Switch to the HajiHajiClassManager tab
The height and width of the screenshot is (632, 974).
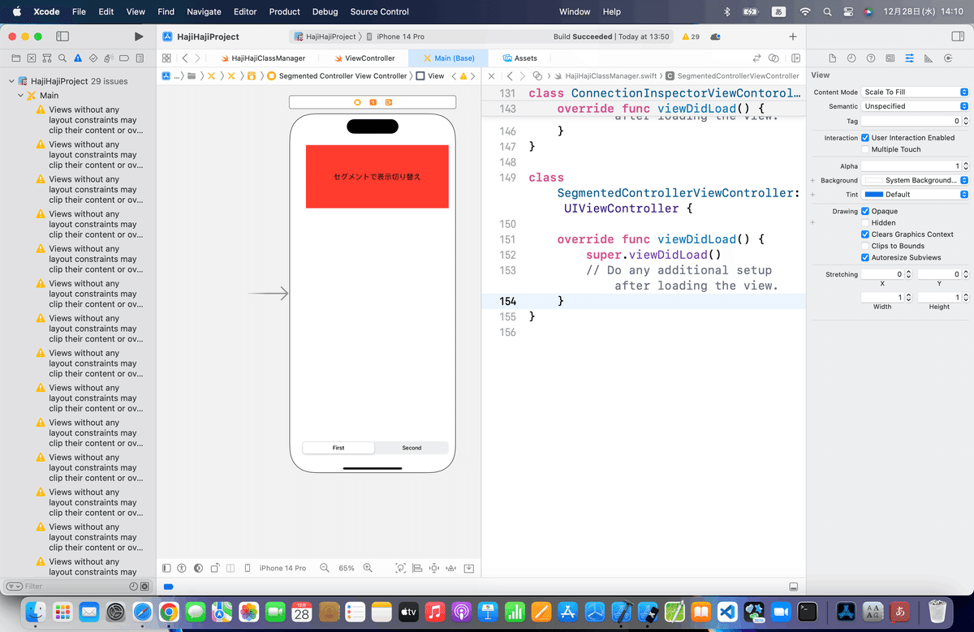click(x=262, y=58)
